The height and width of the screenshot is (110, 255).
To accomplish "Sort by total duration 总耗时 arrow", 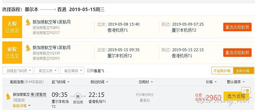I will point(152,82).
